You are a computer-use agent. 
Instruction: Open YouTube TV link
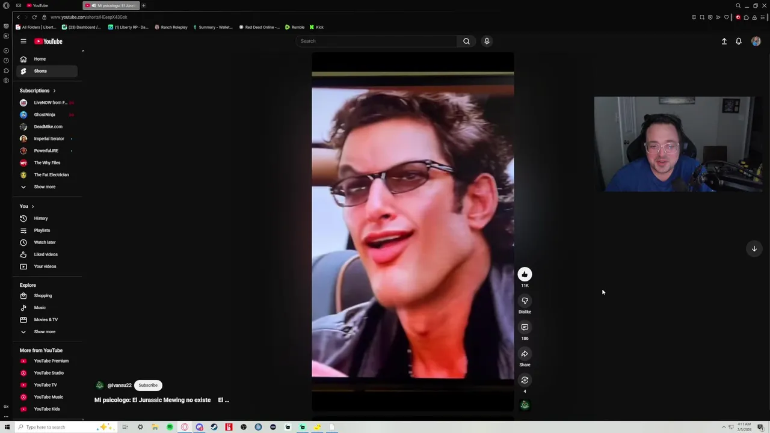(x=48, y=385)
